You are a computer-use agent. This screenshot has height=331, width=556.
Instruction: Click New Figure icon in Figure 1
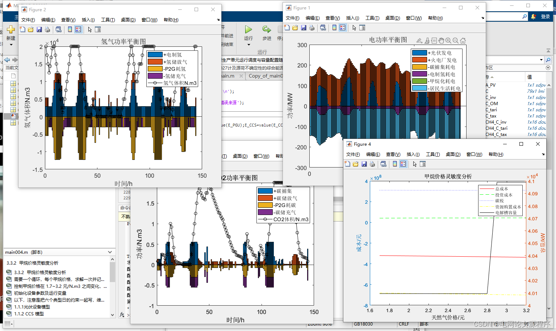287,28
